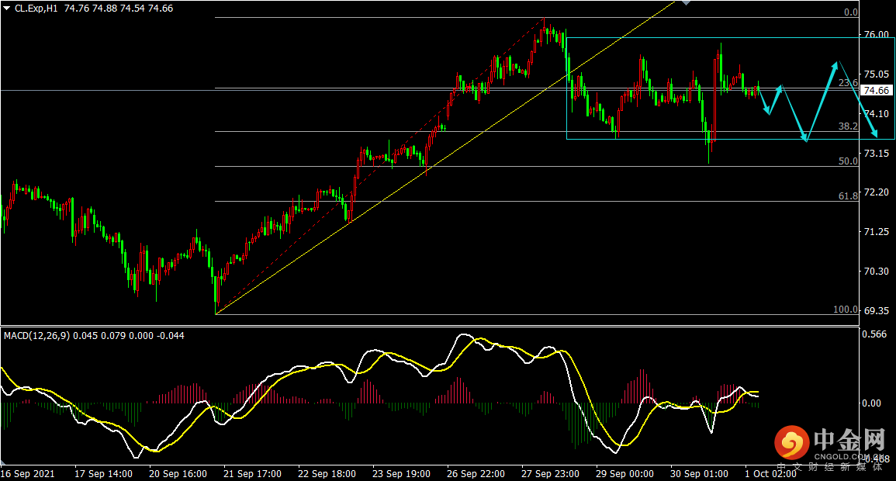Click the gray chart shift marker at top
Image resolution: width=896 pixels, height=481 pixels.
687,3
